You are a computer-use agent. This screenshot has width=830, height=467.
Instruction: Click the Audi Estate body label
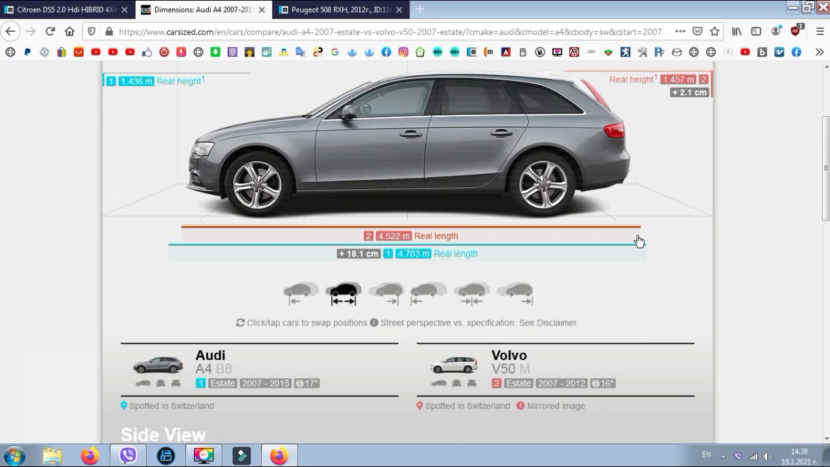point(222,383)
